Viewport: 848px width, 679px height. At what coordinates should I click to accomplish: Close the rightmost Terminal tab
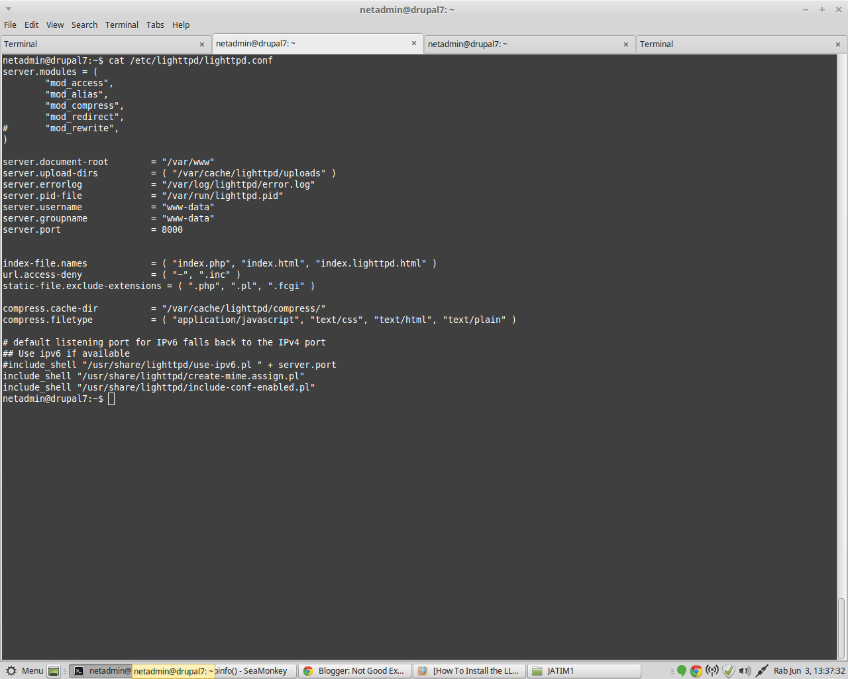click(837, 44)
